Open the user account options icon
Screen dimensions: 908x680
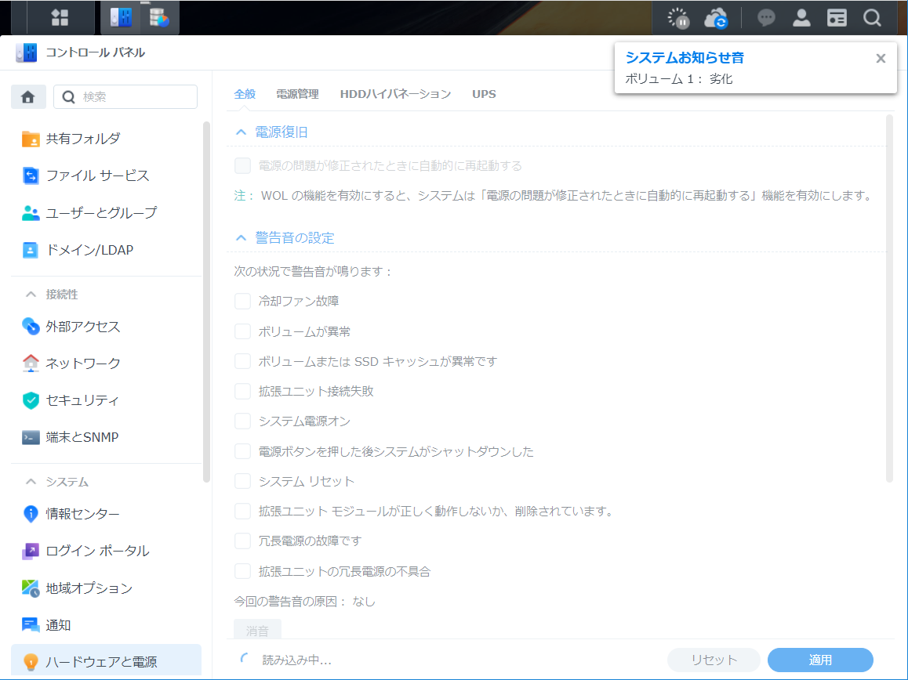[801, 18]
